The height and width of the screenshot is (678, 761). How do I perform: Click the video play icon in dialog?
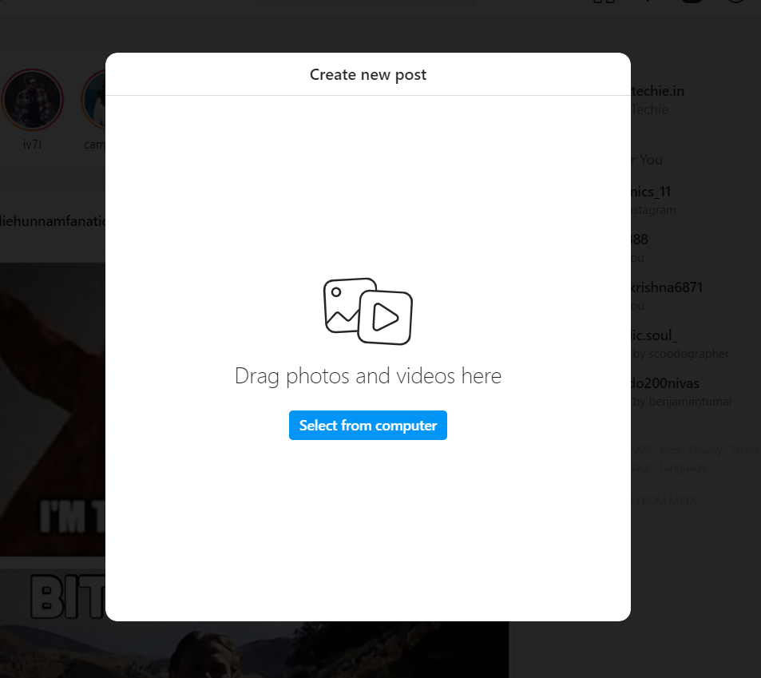pyautogui.click(x=386, y=317)
